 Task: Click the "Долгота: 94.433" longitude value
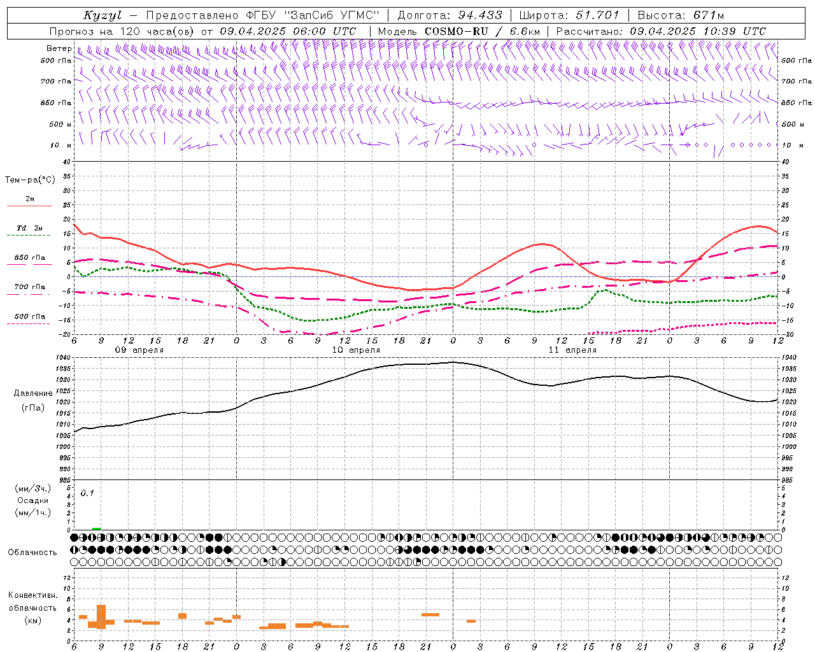pos(450,15)
